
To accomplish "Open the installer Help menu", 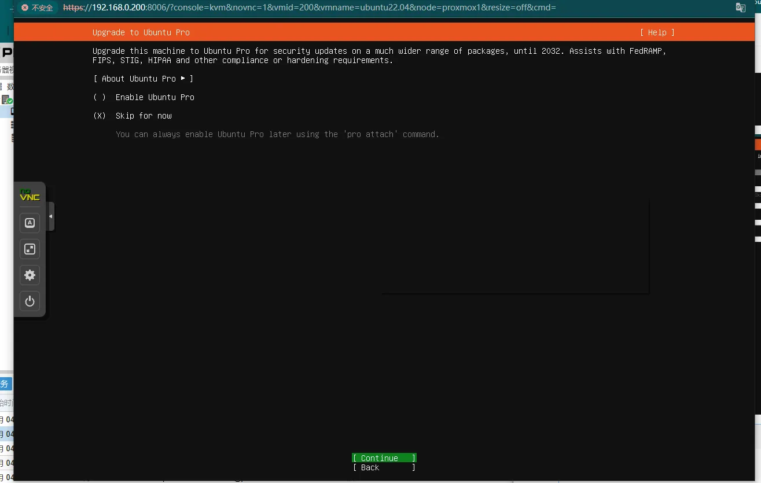I will pyautogui.click(x=657, y=32).
